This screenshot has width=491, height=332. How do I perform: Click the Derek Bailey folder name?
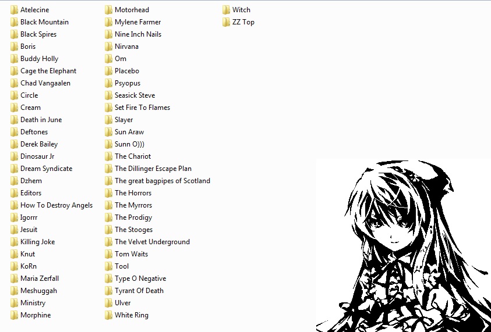[39, 144]
